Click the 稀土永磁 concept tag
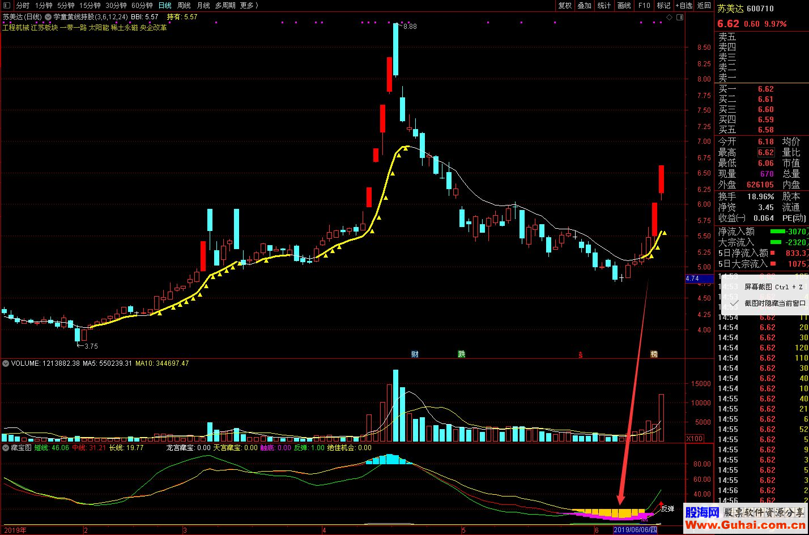 (x=124, y=27)
